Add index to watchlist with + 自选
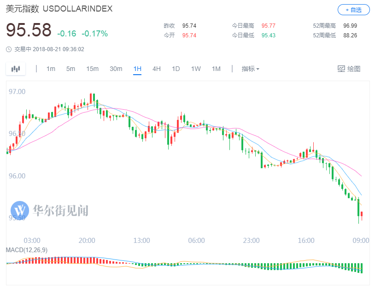The width and height of the screenshot is (375, 289). [x=353, y=10]
